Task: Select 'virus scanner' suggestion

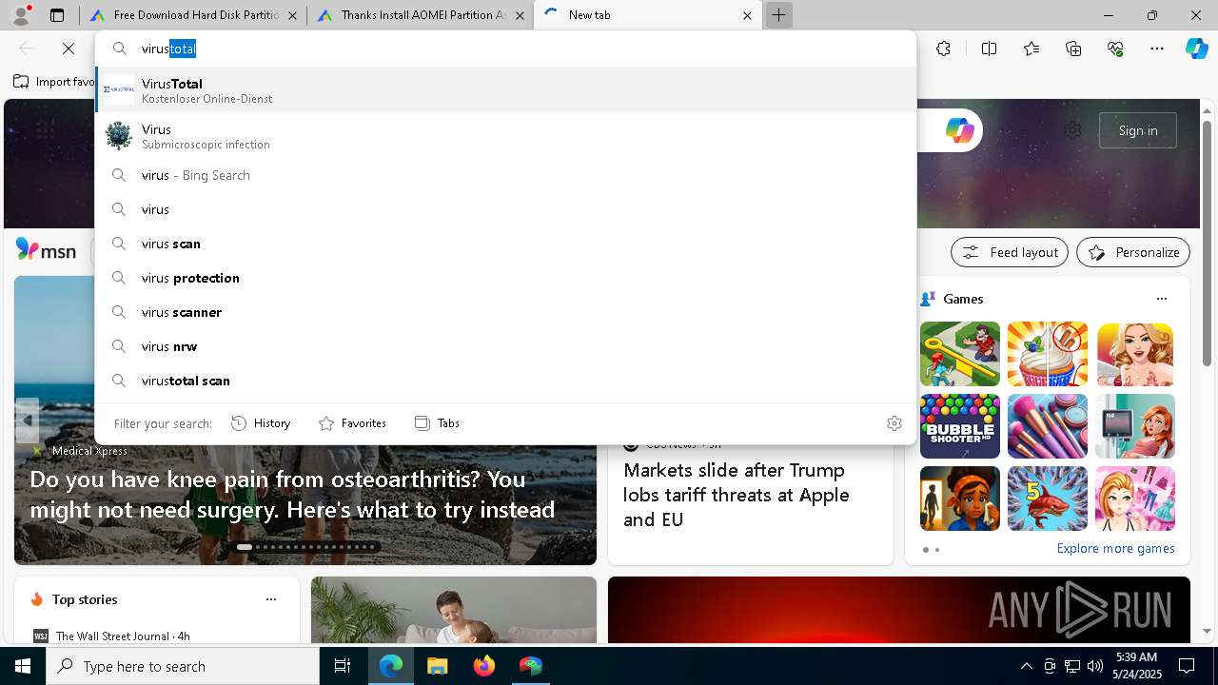Action: click(505, 312)
